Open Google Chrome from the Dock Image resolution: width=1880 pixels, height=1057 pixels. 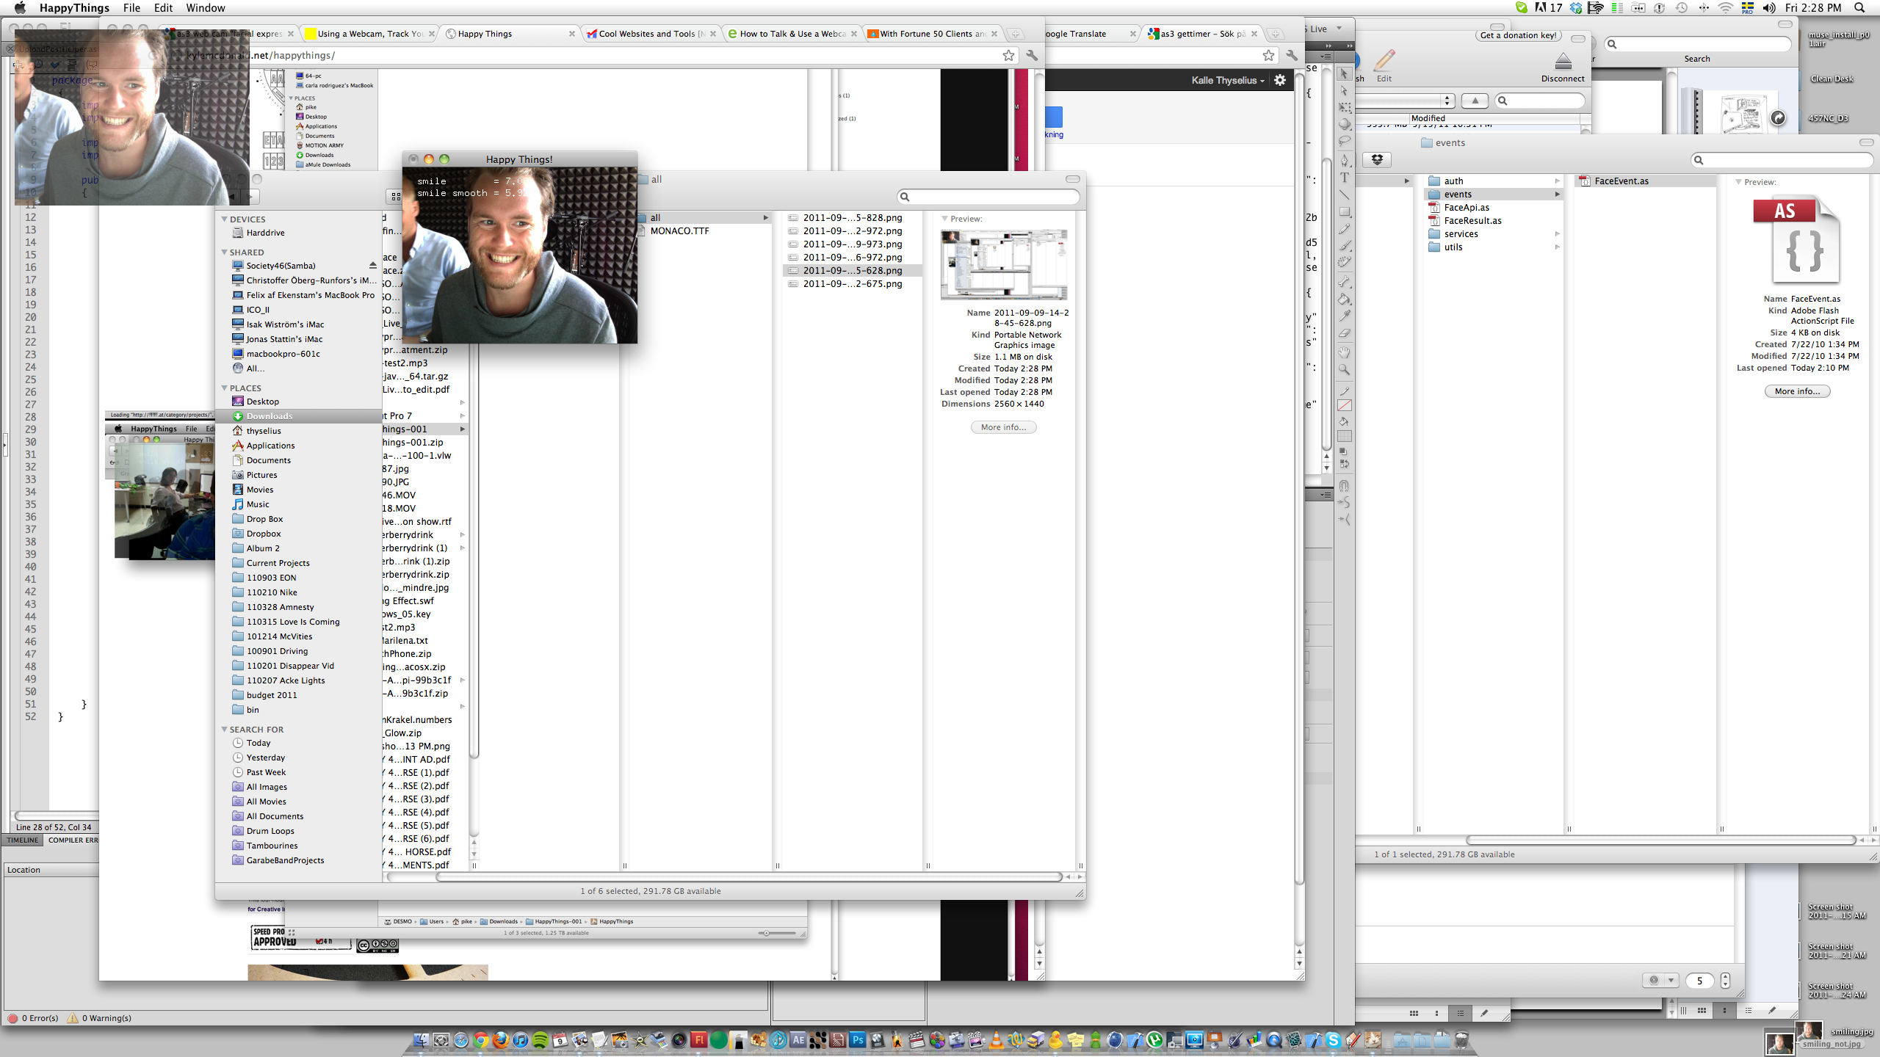pyautogui.click(x=481, y=1040)
